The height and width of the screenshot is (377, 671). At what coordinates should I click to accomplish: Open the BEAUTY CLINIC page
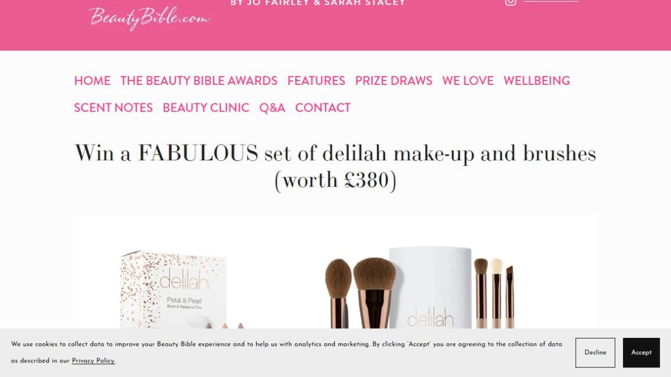point(206,107)
